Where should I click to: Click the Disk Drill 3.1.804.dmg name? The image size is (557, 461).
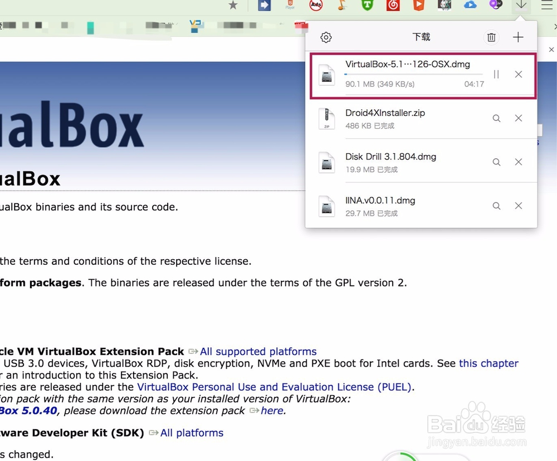coord(391,157)
